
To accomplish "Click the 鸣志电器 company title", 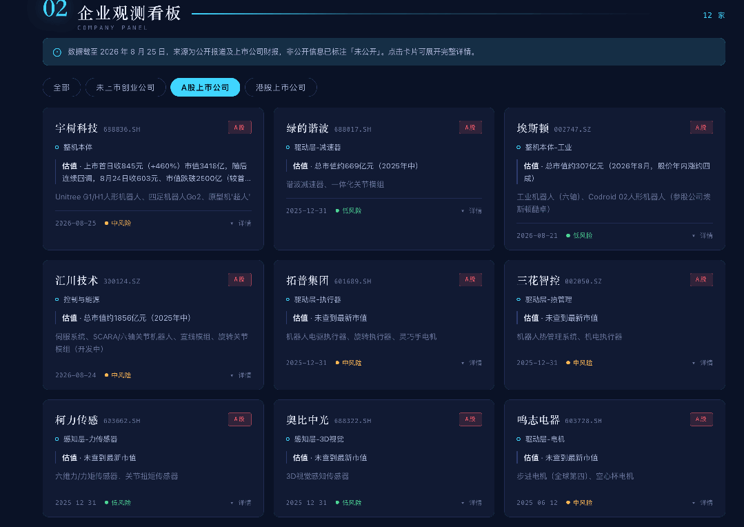I will [538, 419].
